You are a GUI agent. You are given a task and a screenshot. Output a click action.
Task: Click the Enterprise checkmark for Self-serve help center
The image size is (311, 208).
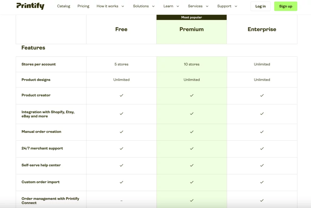tap(262, 165)
